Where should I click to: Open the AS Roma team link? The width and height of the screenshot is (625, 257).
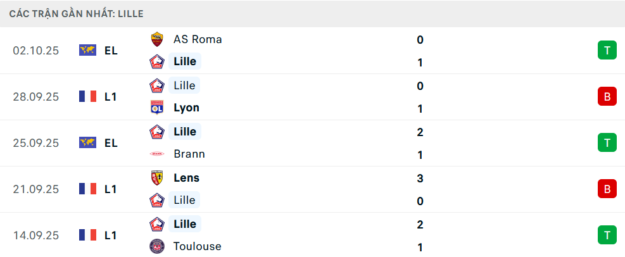click(198, 39)
